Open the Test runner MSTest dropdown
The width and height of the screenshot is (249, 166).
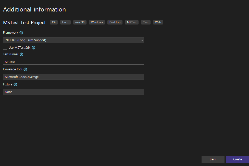(73, 62)
